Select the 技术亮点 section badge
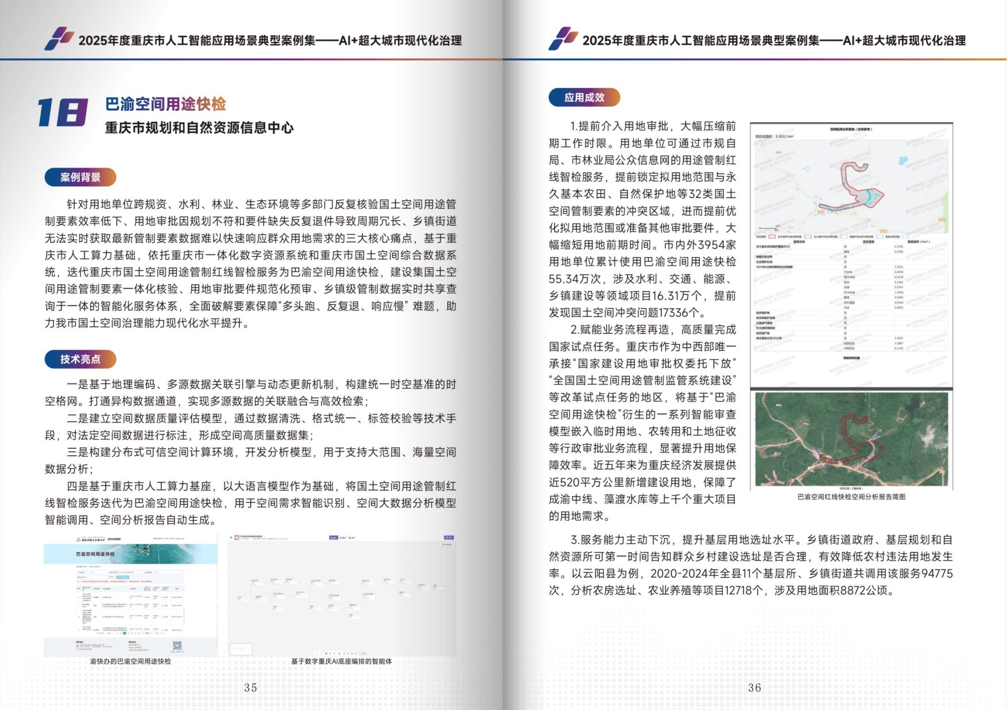 (80, 359)
